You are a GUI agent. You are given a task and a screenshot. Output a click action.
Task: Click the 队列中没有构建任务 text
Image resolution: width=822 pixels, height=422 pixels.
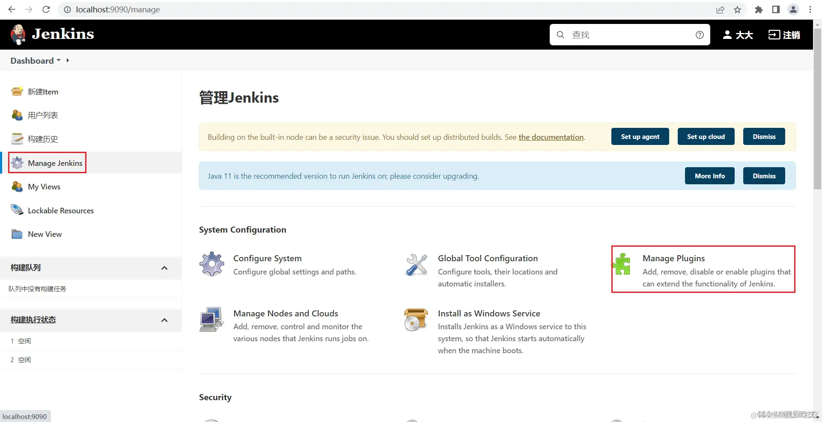pyautogui.click(x=38, y=289)
